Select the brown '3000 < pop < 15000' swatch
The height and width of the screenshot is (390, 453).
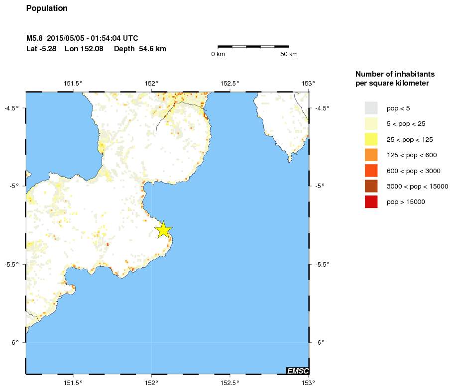371,186
